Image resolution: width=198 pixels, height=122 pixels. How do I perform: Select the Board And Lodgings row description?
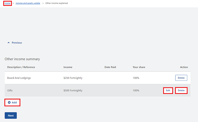pyautogui.click(x=19, y=78)
